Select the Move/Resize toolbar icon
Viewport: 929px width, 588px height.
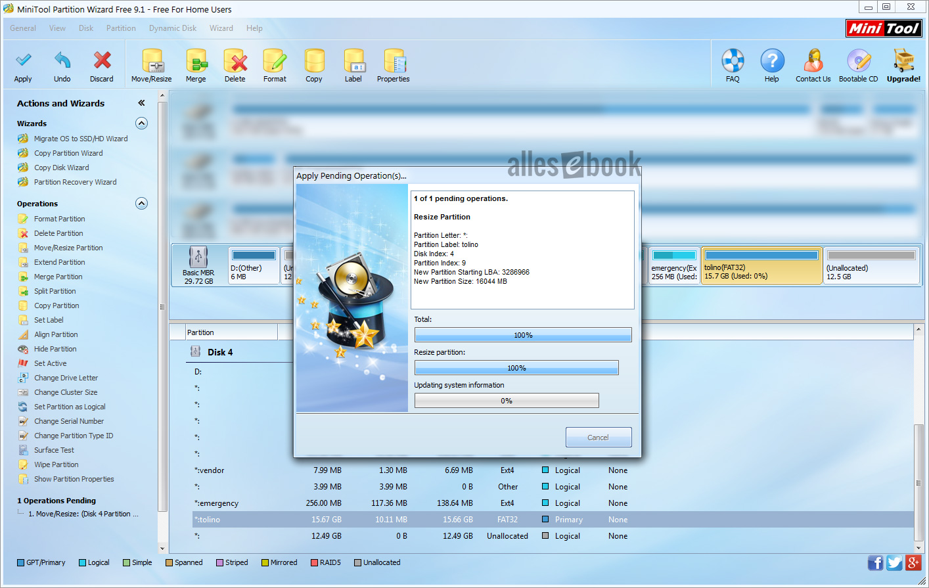pos(152,60)
